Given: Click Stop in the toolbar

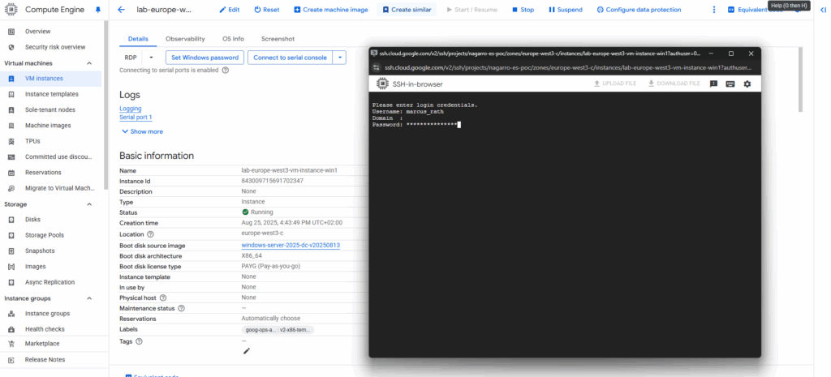Looking at the screenshot, I should (523, 10).
